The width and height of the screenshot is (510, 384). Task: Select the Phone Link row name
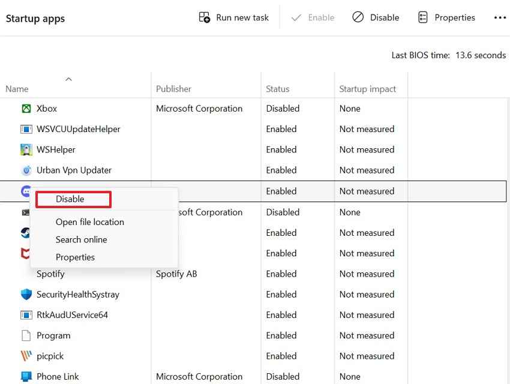58,376
